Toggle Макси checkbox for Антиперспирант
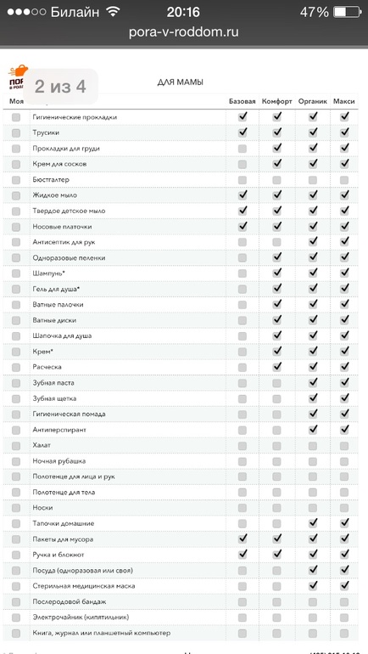This screenshot has width=368, height=654. point(344,430)
